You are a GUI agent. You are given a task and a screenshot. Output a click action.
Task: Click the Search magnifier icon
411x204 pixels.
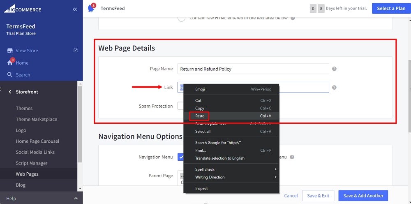pyautogui.click(x=10, y=75)
